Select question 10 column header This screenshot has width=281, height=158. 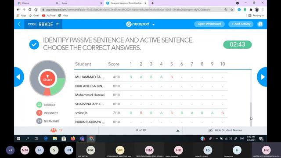point(223,64)
